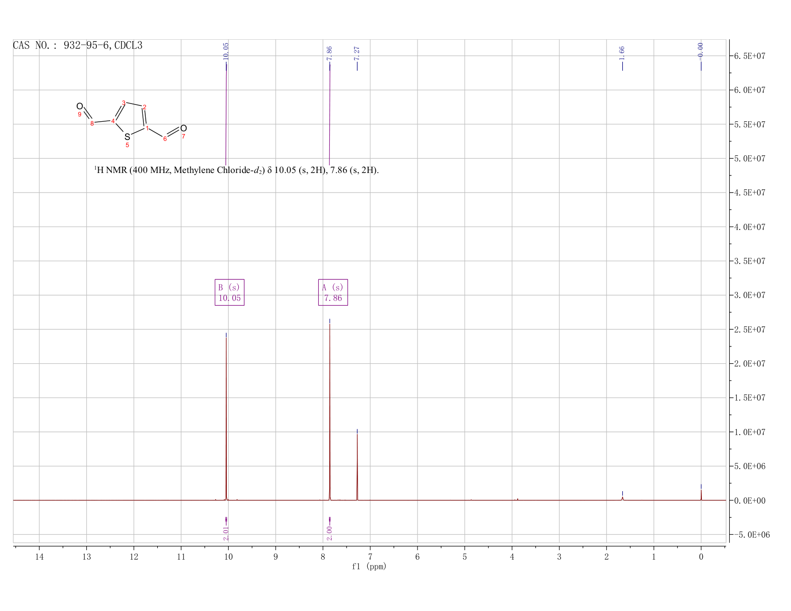
Task: Click the integral value 2.01
Action: click(226, 533)
